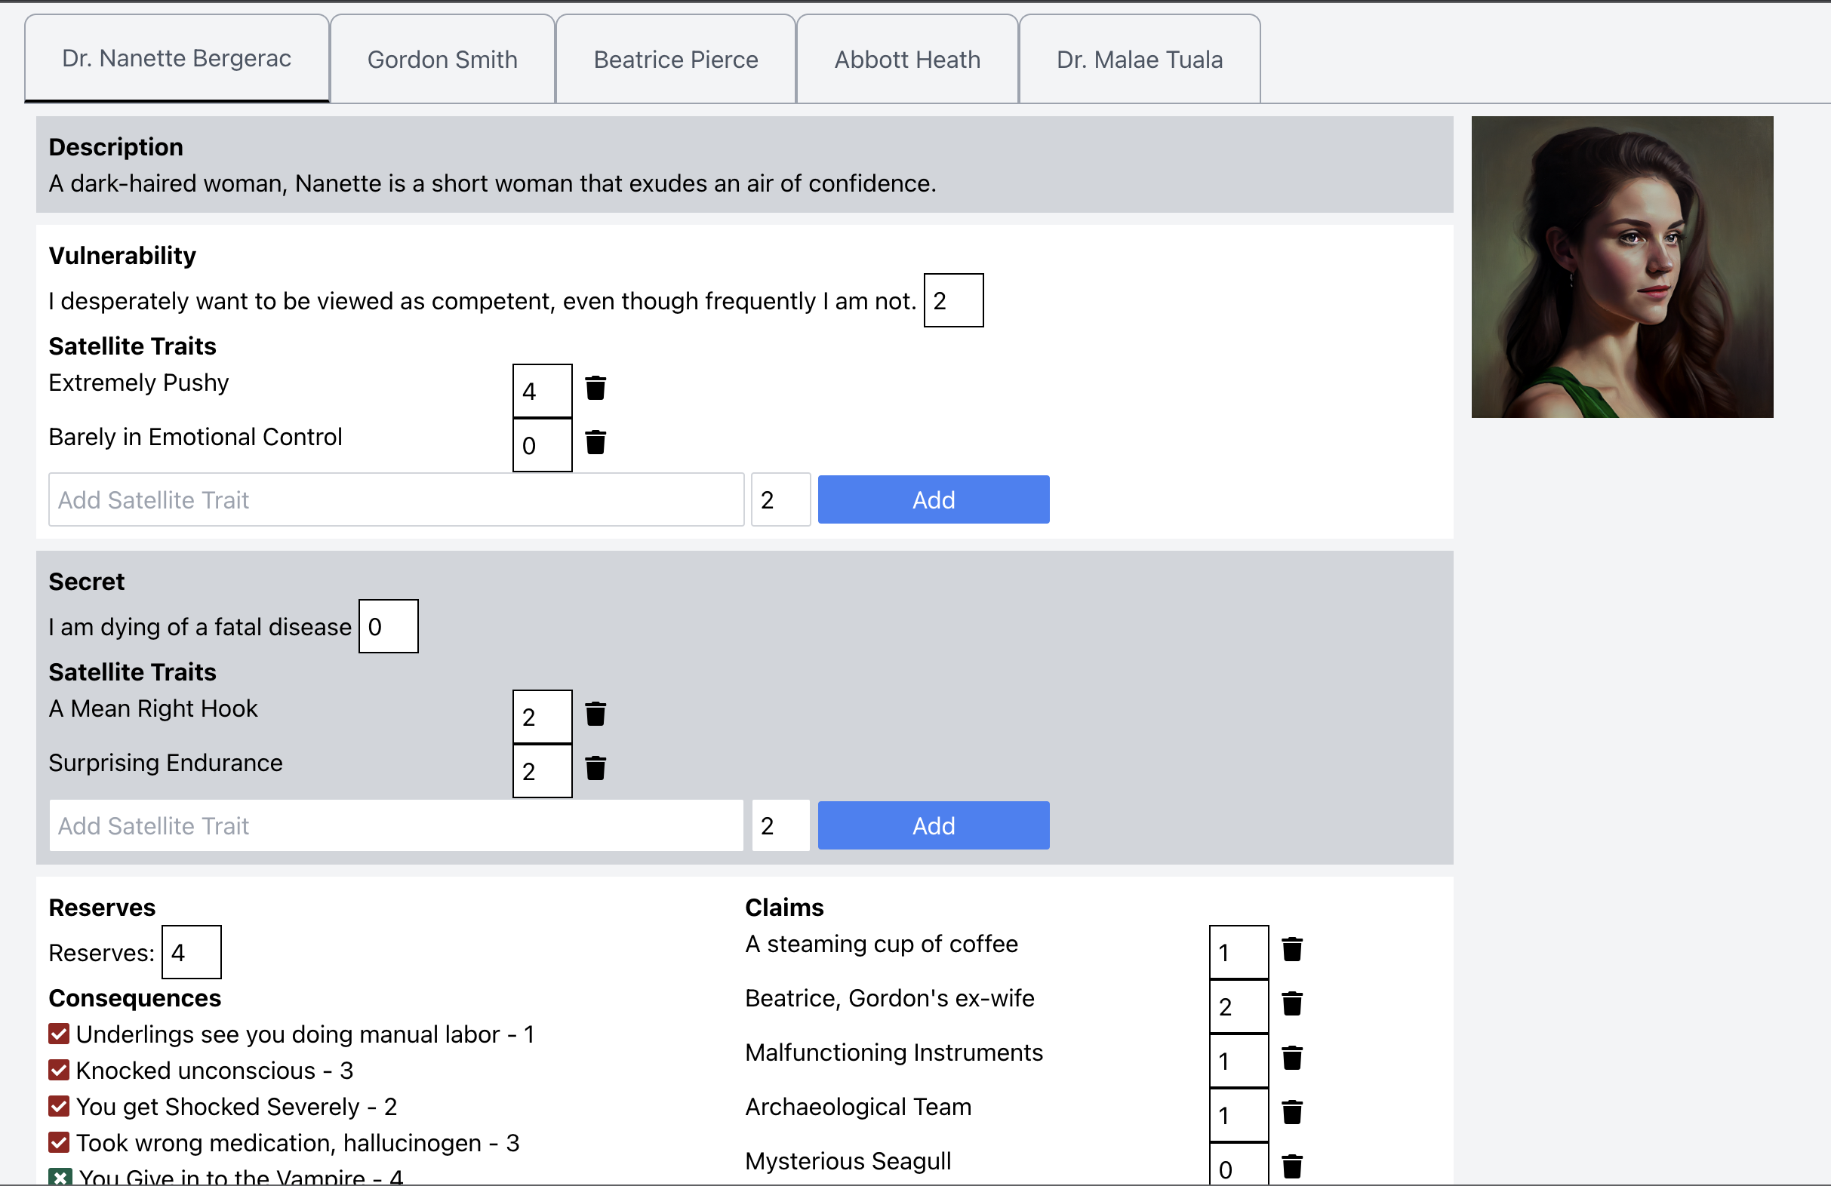Viewport: 1831px width, 1186px height.
Task: Delete Barely in Emotional Control trait
Action: click(595, 442)
